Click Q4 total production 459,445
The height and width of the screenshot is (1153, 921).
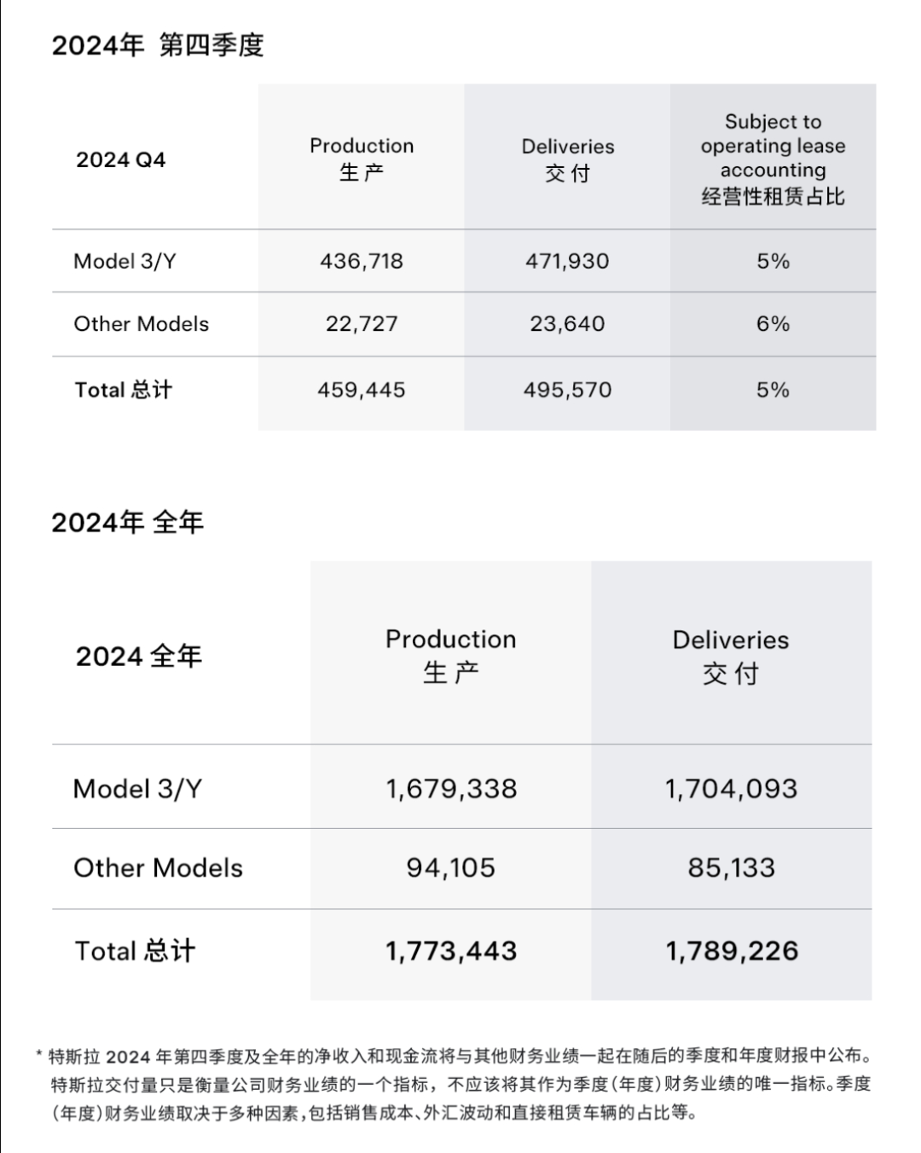pos(362,390)
